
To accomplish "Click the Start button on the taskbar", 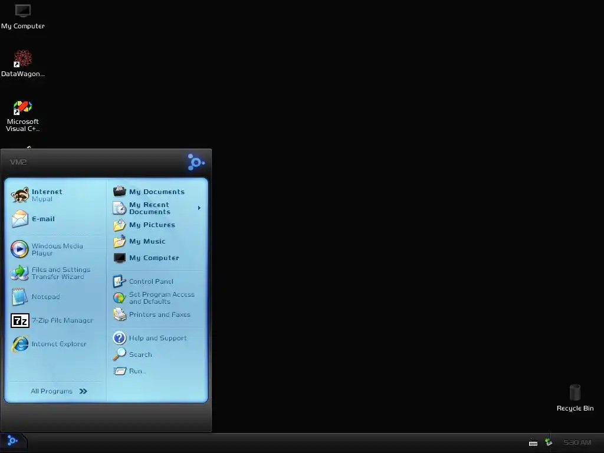I will pos(13,441).
